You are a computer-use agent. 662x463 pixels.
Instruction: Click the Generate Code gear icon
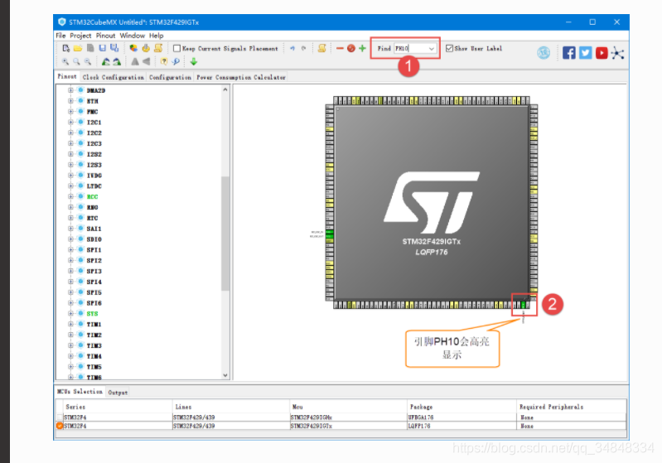pos(146,48)
